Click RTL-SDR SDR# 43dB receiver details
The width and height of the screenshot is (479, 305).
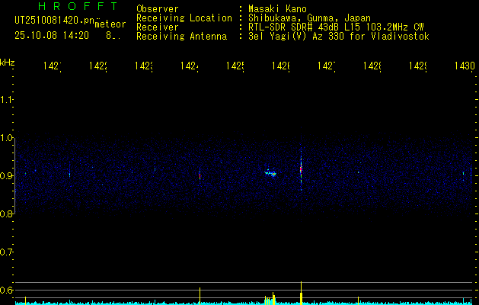pyautogui.click(x=336, y=27)
